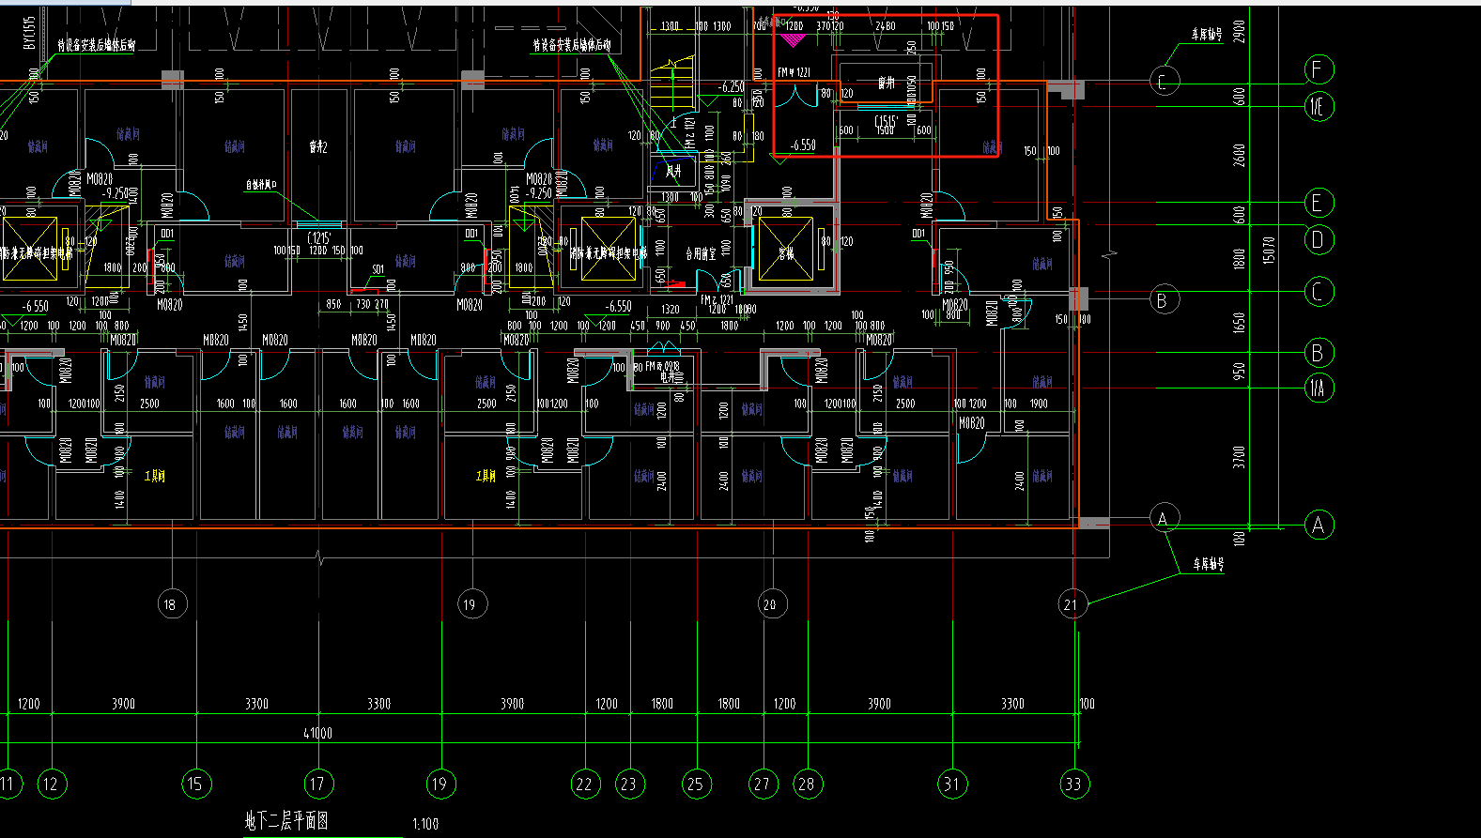The image size is (1481, 838).
Task: Select green axis bubble 23
Action: coord(628,784)
